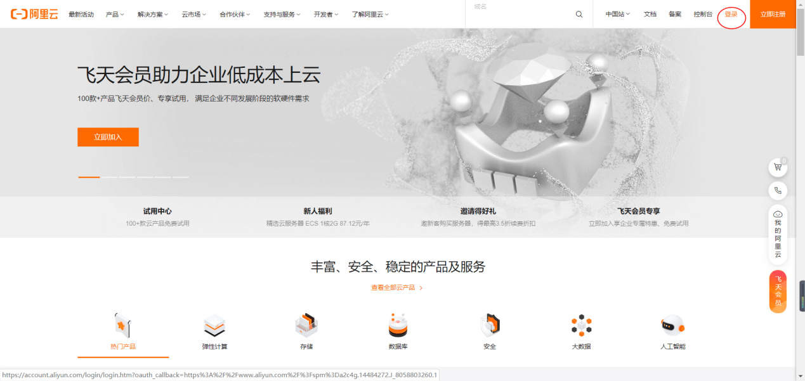Click the 登录 login link
The width and height of the screenshot is (805, 381).
coord(731,14)
